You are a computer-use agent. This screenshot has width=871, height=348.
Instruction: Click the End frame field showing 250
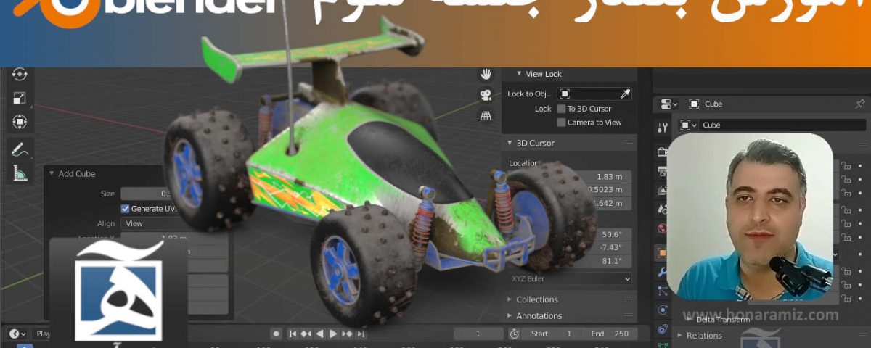[610, 333]
